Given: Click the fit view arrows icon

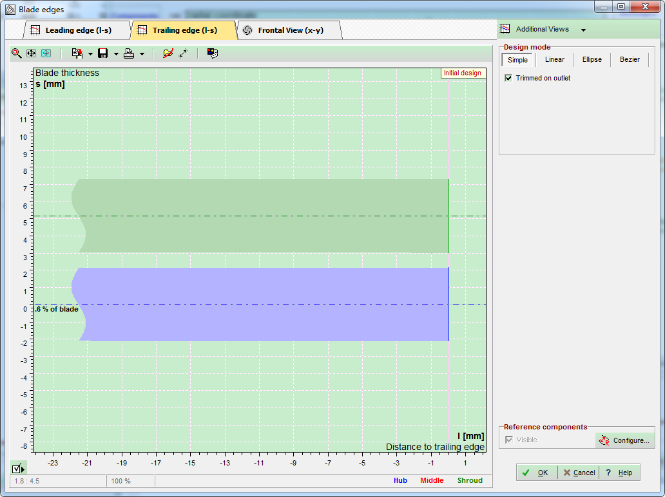Looking at the screenshot, I should pos(31,53).
